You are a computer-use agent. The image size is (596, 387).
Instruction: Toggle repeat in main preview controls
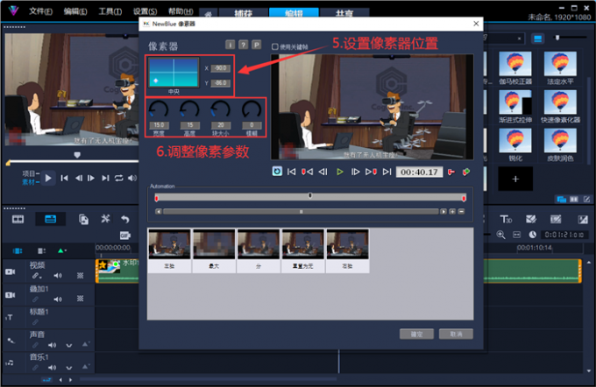point(119,178)
